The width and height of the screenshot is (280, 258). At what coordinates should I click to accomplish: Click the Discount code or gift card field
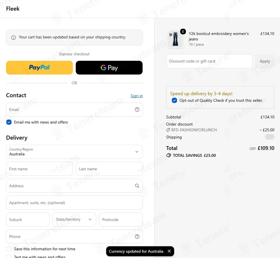tap(209, 61)
